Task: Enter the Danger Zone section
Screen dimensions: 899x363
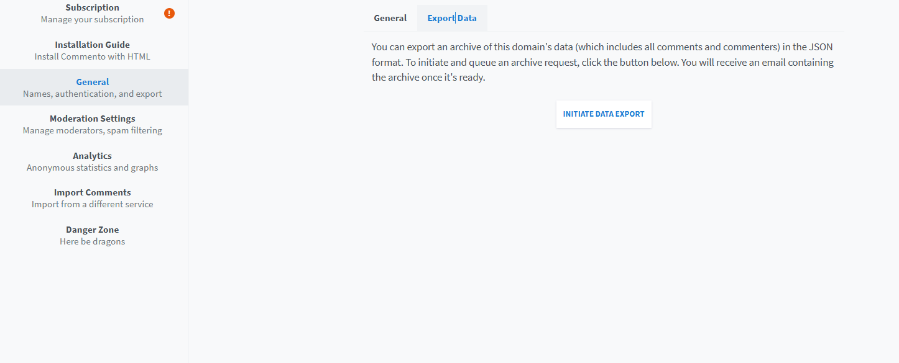Action: click(92, 230)
